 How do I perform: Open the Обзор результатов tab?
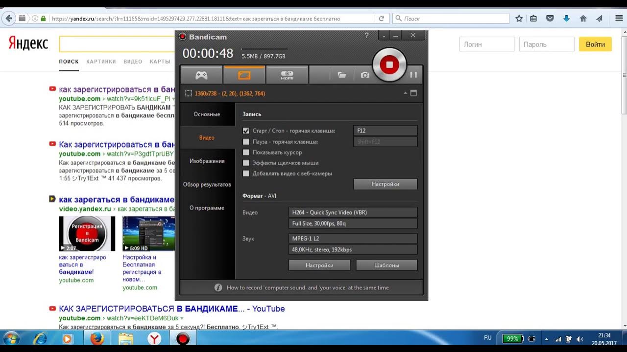(207, 184)
